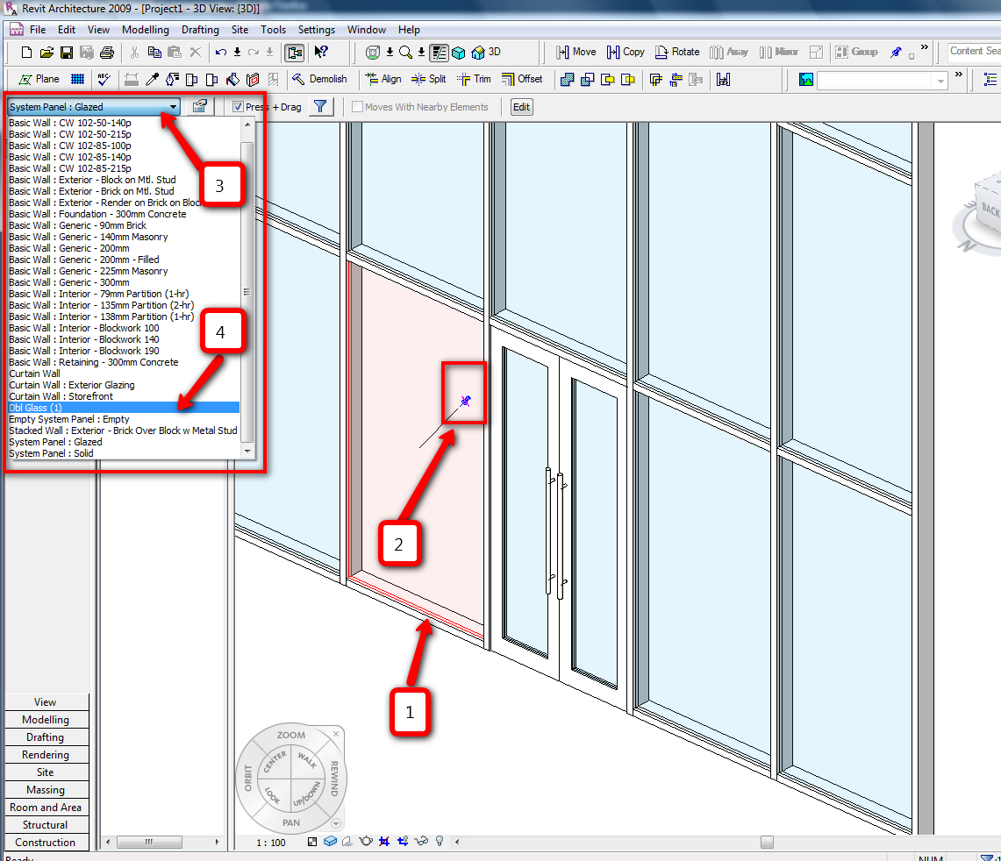
Task: Toggle the Detail Level icon in view controls
Action: coord(312,841)
